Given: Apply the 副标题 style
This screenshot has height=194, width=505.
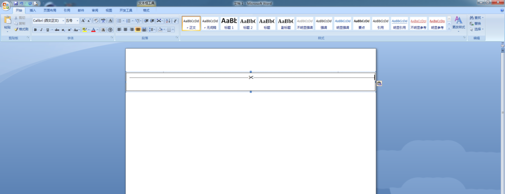Looking at the screenshot, I should point(286,24).
